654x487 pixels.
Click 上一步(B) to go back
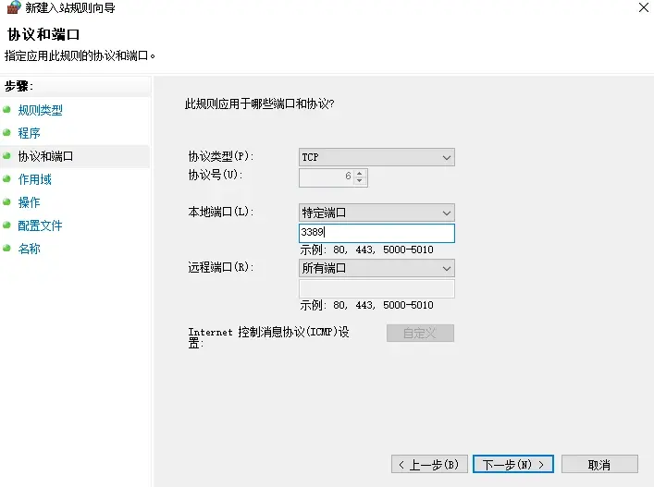(429, 464)
